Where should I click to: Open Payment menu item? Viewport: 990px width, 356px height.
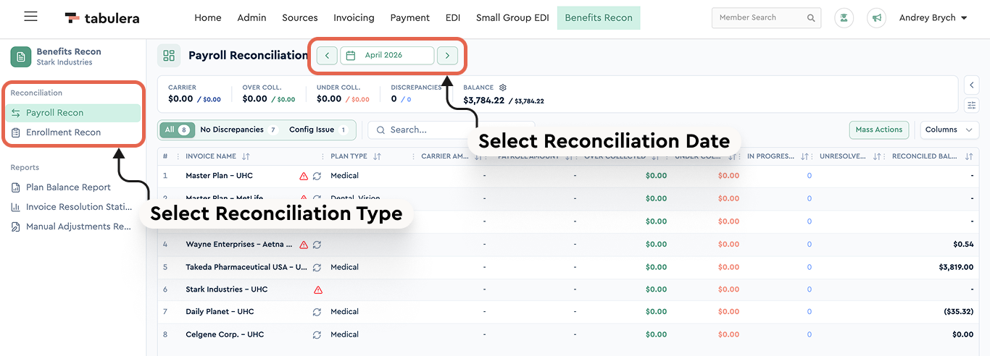coord(410,18)
